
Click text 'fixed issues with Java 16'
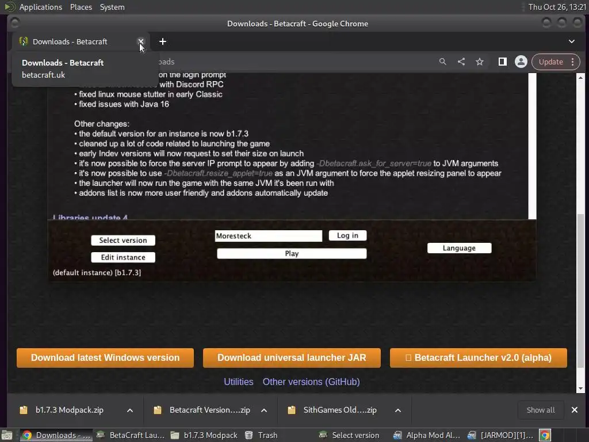pos(124,104)
